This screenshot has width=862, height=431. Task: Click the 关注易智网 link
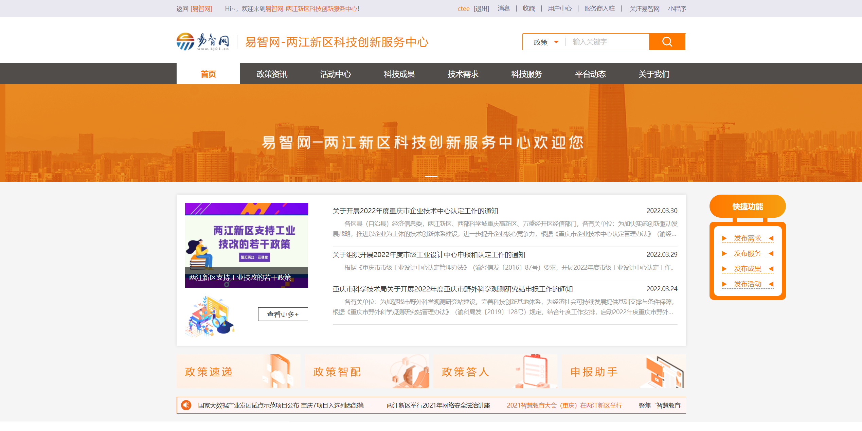point(645,8)
